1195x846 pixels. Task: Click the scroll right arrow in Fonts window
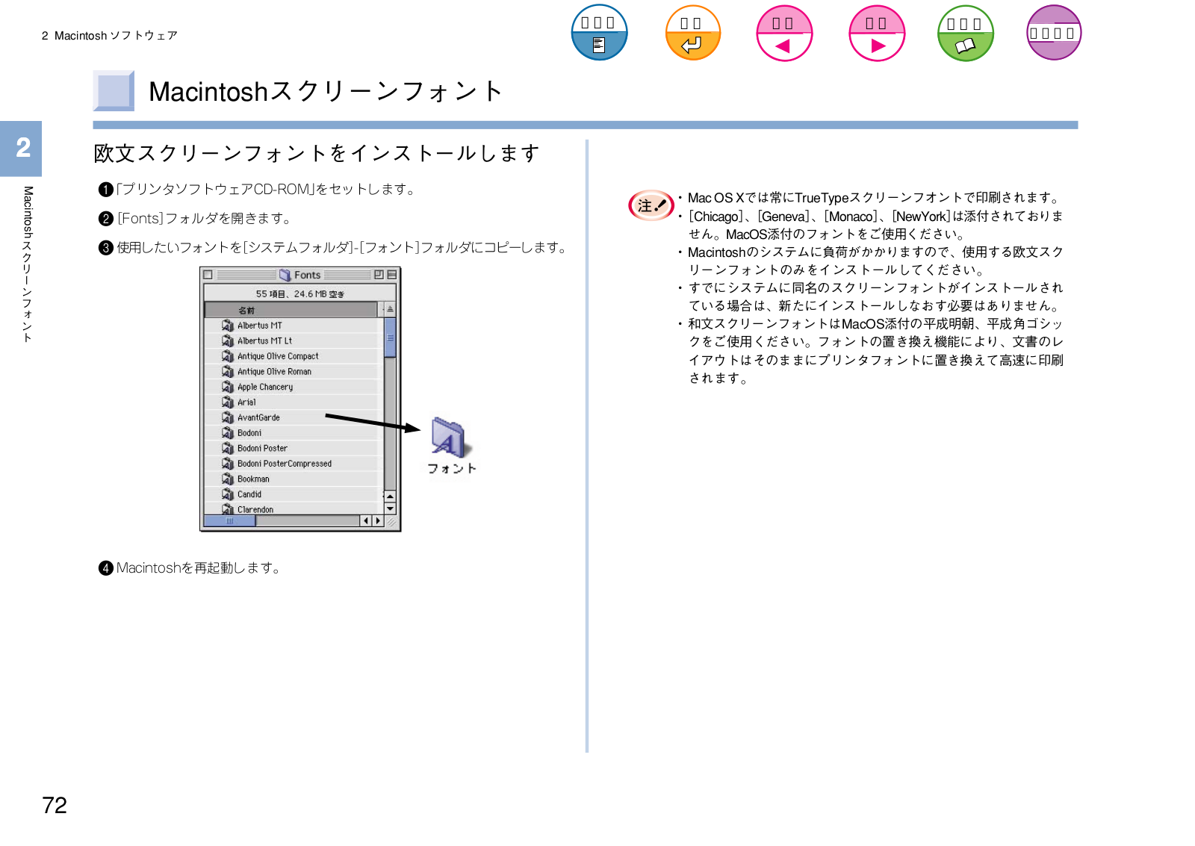[x=378, y=521]
